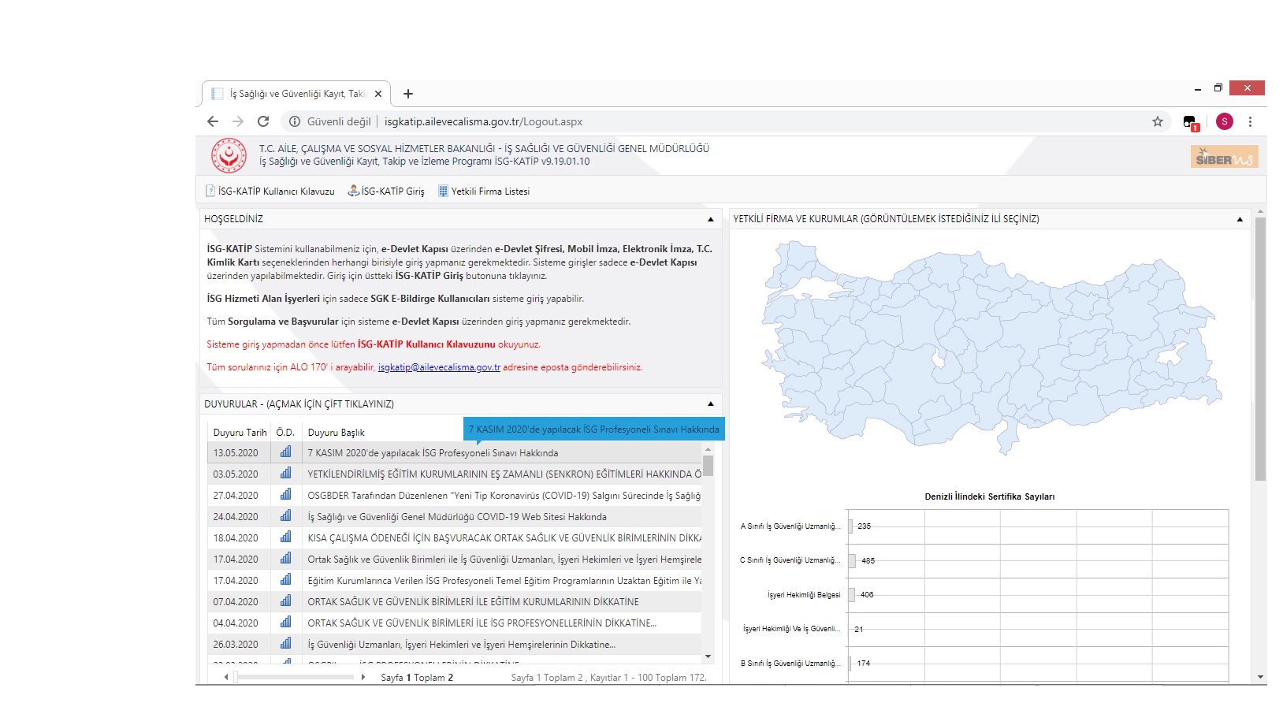
Task: Click the SiberNas logo
Action: point(1224,157)
